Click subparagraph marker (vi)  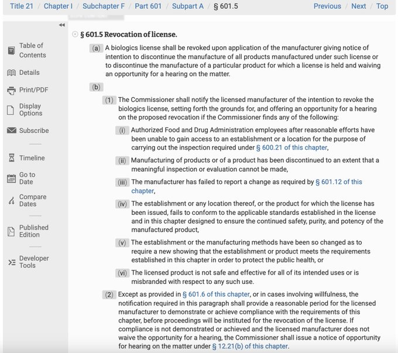click(122, 273)
